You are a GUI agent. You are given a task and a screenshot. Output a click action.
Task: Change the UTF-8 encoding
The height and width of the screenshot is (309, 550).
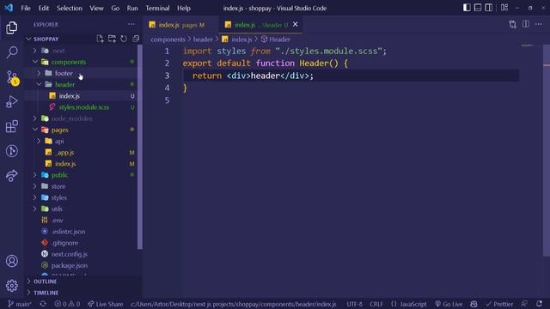(354, 304)
